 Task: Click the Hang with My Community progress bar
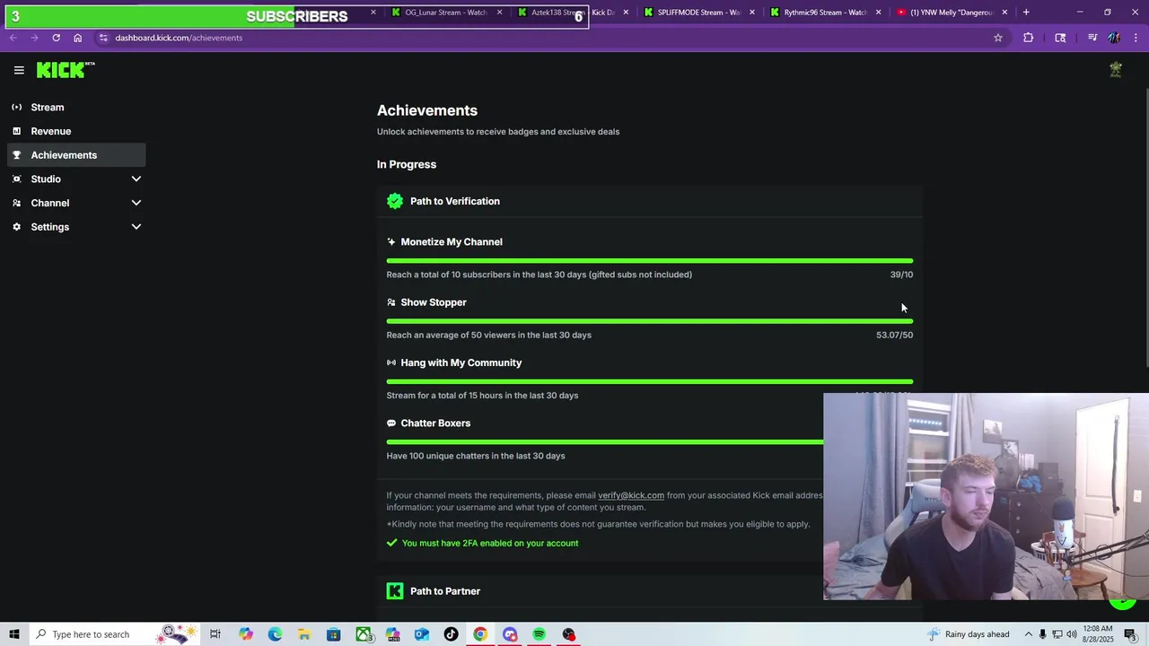pyautogui.click(x=650, y=381)
